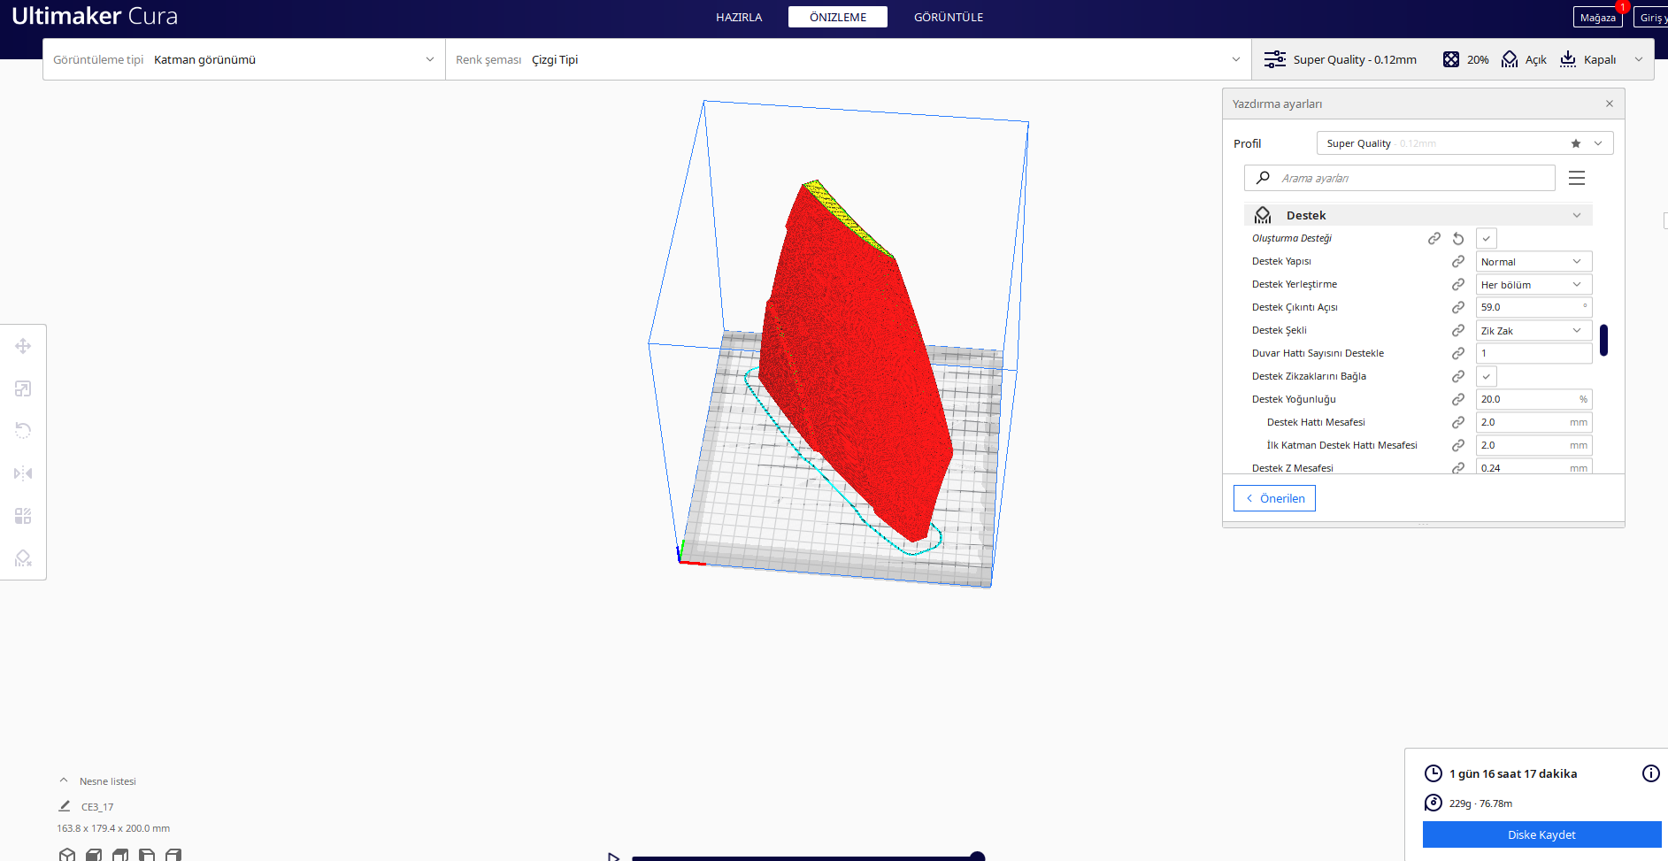The height and width of the screenshot is (861, 1668).
Task: Click the Önerilen button
Action: [1274, 498]
